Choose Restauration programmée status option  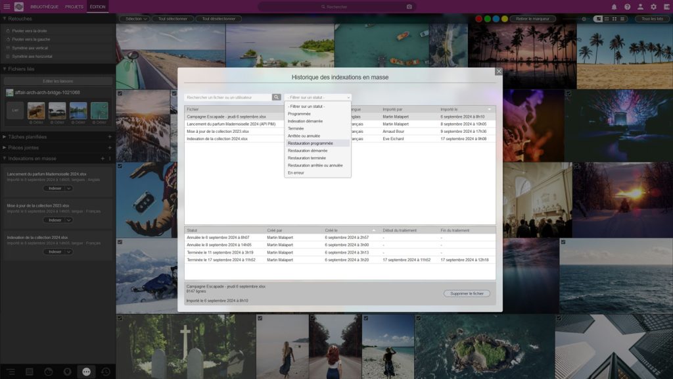pos(317,143)
